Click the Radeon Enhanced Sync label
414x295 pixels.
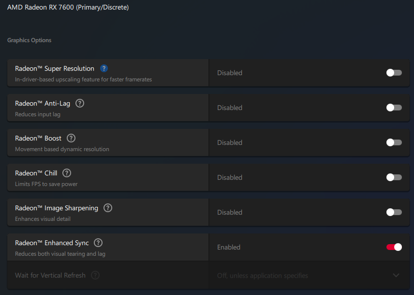click(52, 243)
